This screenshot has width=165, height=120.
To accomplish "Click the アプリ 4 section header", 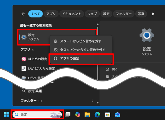I will [27, 50].
